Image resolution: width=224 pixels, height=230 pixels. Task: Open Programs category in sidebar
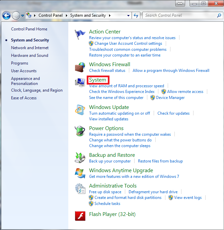(x=20, y=63)
